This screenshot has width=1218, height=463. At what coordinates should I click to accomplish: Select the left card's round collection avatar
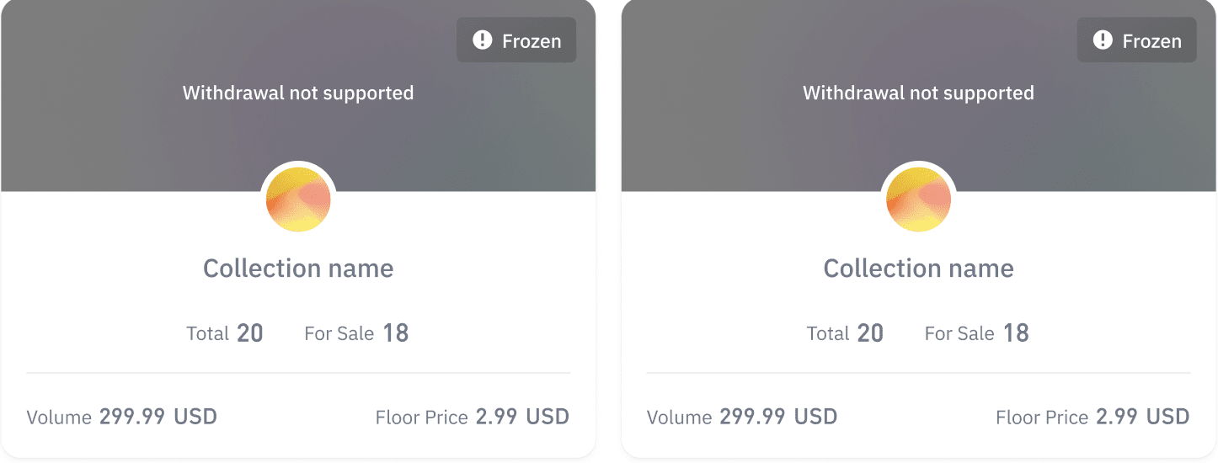tap(298, 200)
